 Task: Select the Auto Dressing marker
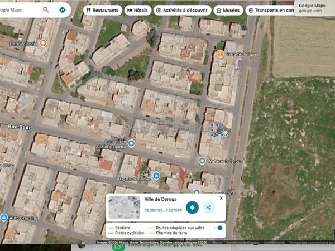[4, 218]
